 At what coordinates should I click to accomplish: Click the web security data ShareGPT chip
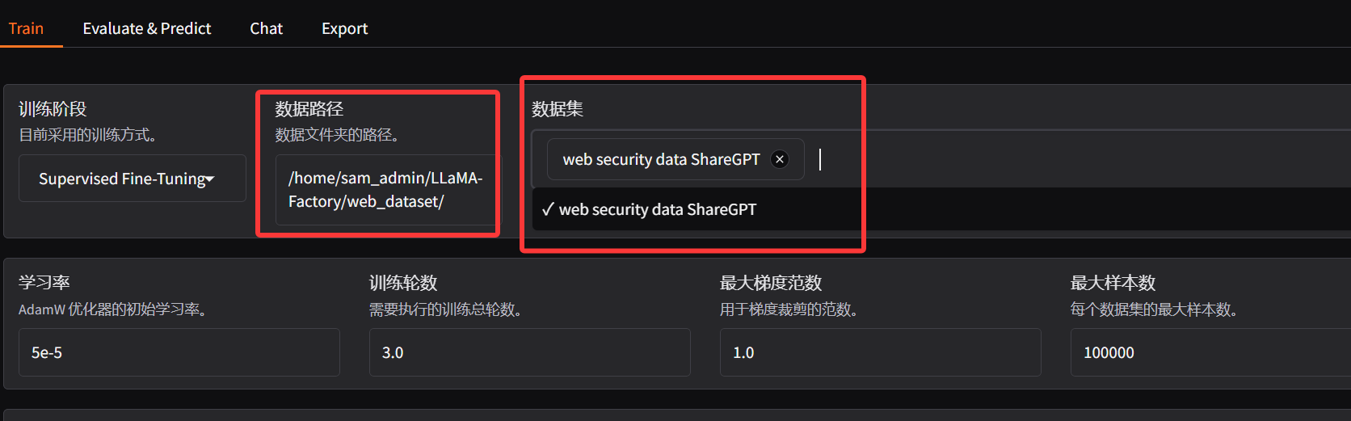coord(675,159)
